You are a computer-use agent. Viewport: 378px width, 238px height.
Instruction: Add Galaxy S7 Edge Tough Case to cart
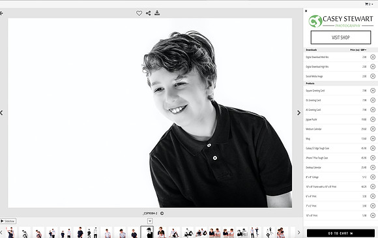373,148
